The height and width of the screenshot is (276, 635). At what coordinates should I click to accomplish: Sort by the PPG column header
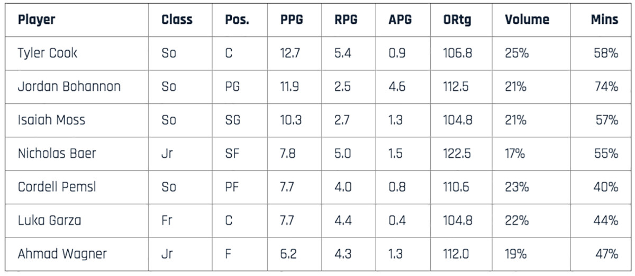pos(293,20)
